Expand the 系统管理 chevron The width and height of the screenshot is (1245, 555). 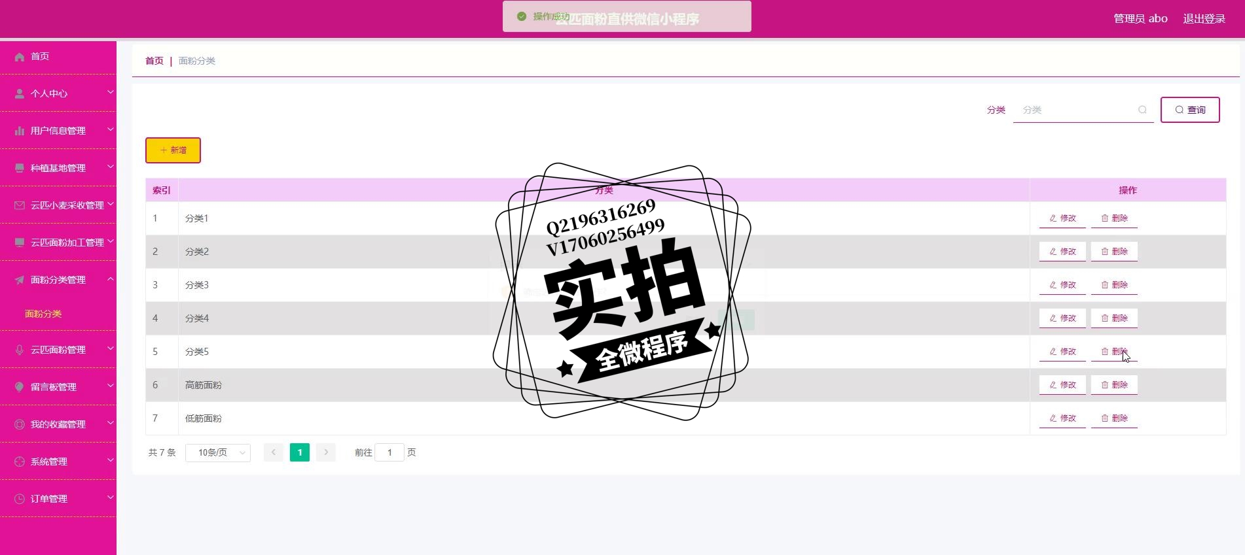[x=111, y=460]
